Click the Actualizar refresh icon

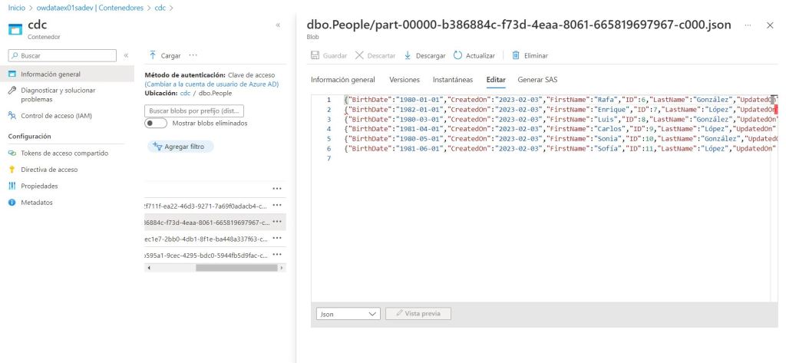(x=458, y=56)
